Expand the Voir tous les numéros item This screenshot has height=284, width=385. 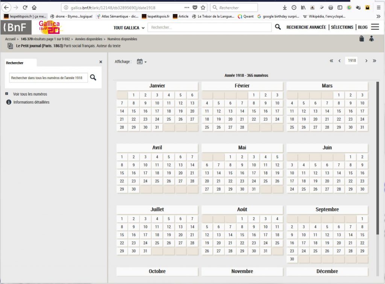30,94
